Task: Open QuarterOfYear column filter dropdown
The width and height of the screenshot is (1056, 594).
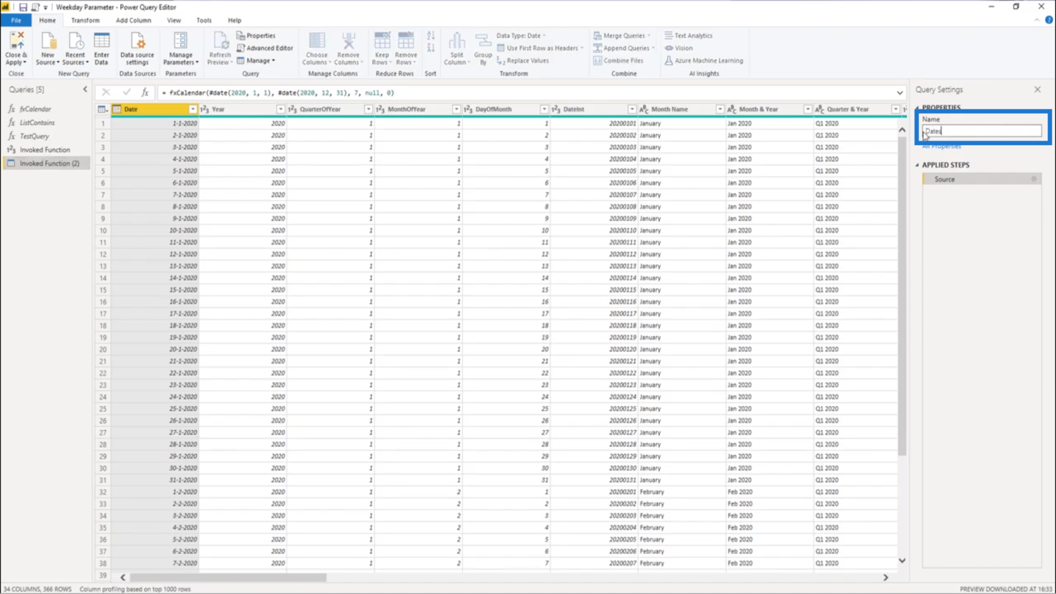Action: tap(368, 109)
